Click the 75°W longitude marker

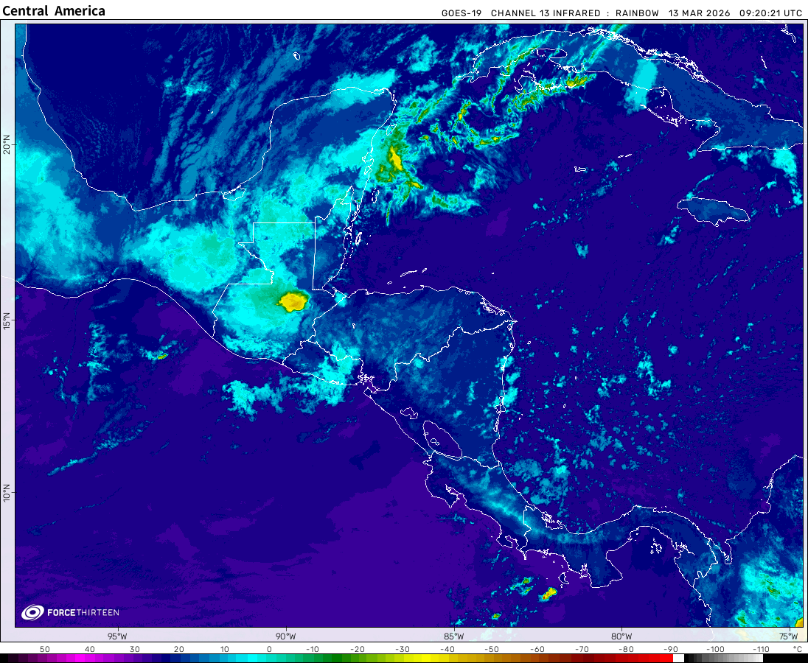point(789,636)
